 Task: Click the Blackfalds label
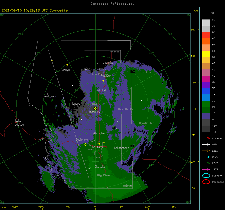[x=106, y=69]
